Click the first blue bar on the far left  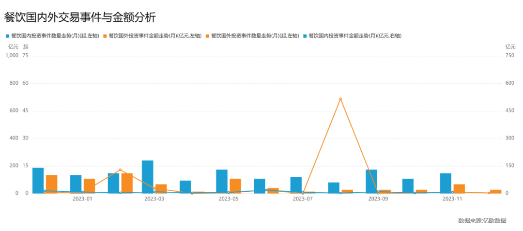[x=38, y=180]
